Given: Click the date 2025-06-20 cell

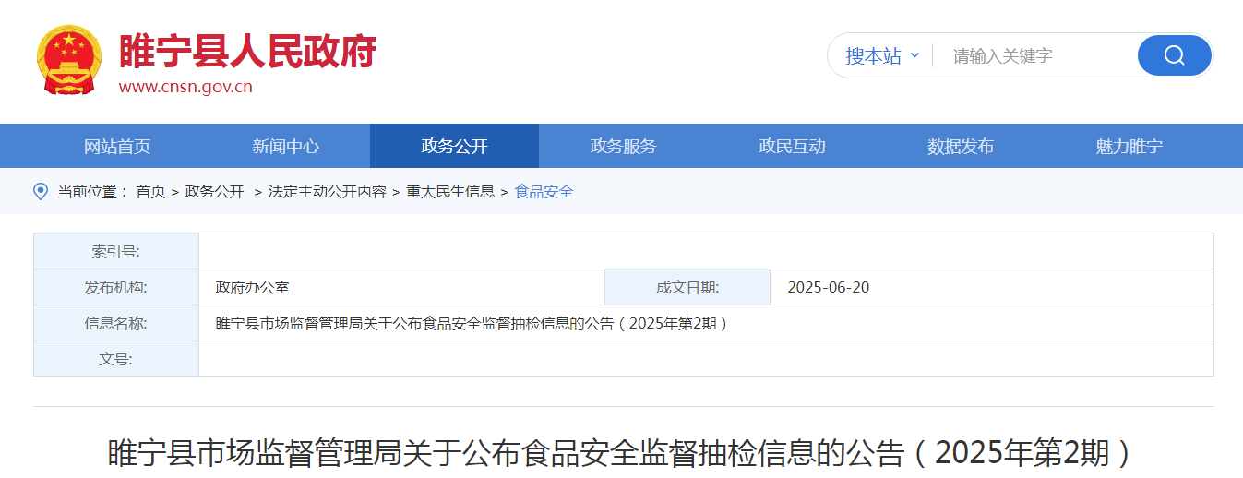Looking at the screenshot, I should tap(992, 288).
